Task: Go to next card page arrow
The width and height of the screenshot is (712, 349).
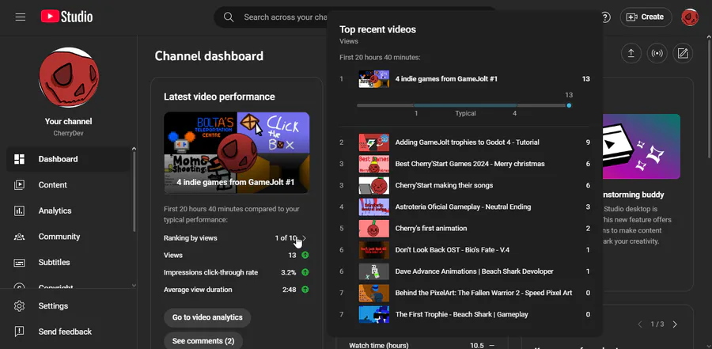Action: (x=675, y=324)
